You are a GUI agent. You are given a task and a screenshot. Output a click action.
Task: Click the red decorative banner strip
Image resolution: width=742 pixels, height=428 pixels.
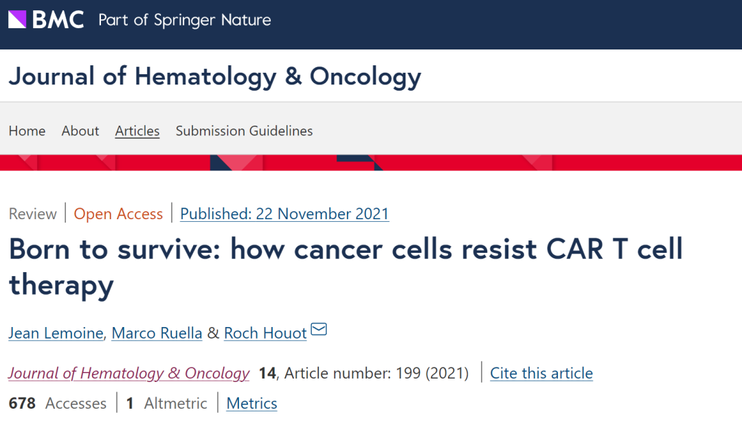coord(371,163)
